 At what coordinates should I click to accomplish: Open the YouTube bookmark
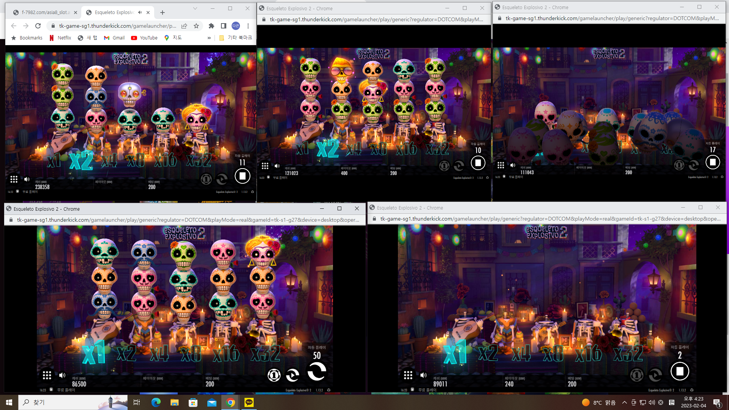pyautogui.click(x=144, y=38)
